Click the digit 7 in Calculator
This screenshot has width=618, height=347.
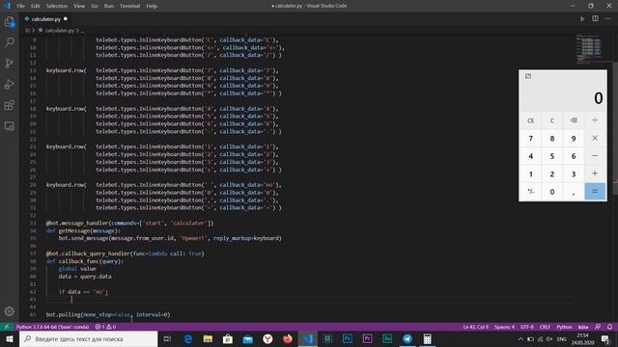point(530,138)
